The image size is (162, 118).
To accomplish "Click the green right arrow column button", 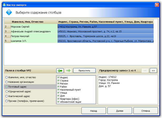I will (68, 71).
